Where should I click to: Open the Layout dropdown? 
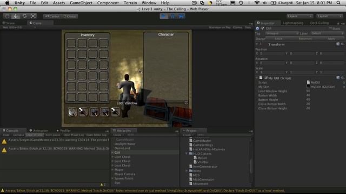(329, 16)
